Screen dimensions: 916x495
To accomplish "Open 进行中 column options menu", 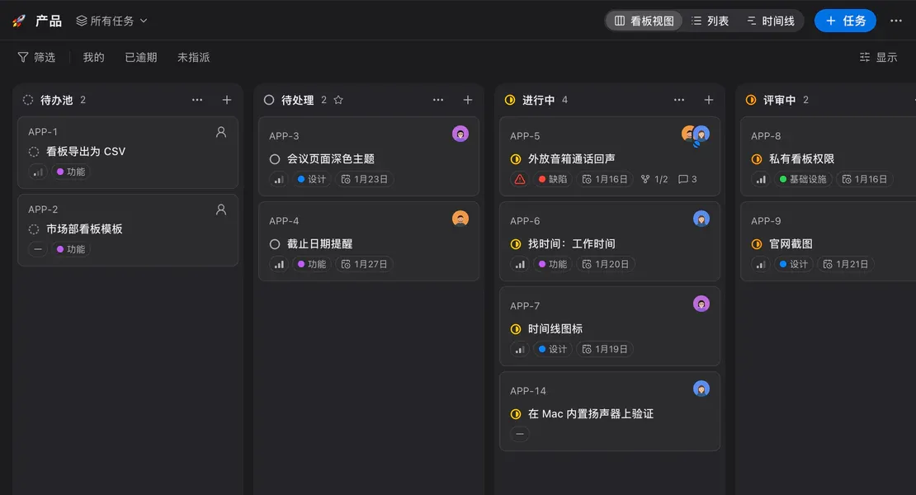I will click(679, 100).
